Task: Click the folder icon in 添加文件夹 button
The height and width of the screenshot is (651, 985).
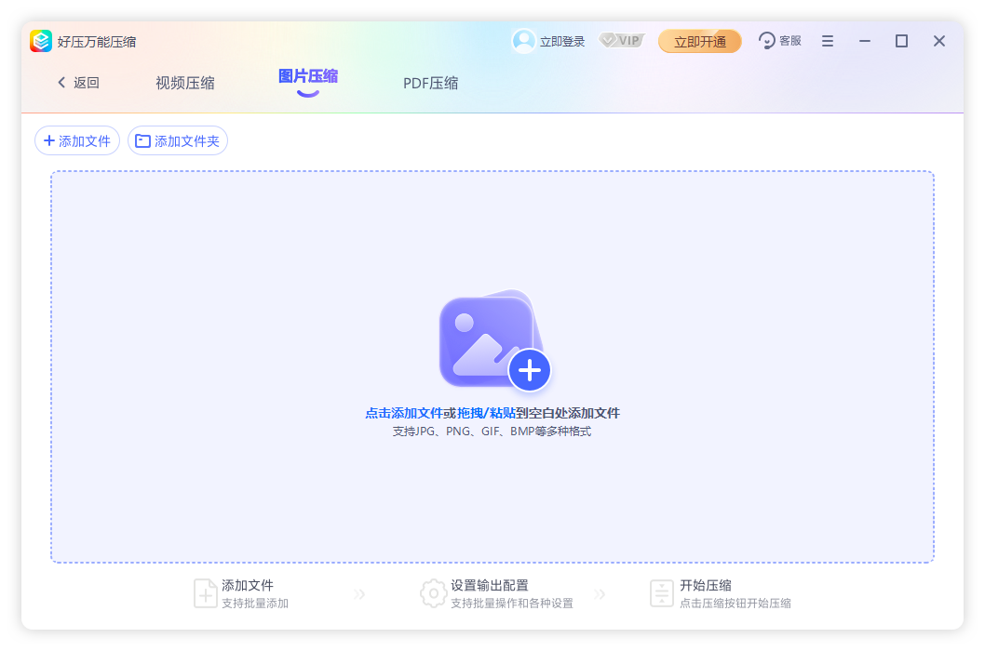Action: [x=142, y=139]
